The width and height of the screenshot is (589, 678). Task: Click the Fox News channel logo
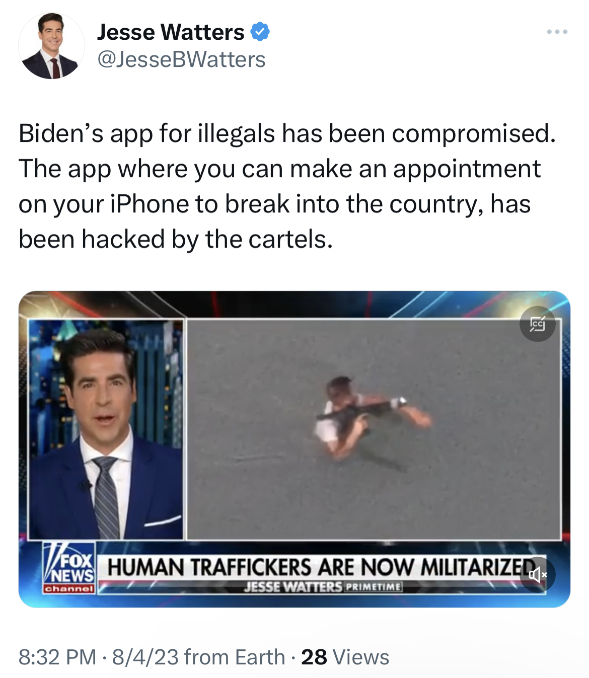pos(69,568)
